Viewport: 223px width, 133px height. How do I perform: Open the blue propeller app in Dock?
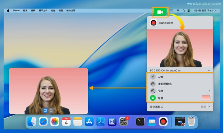click(x=101, y=121)
